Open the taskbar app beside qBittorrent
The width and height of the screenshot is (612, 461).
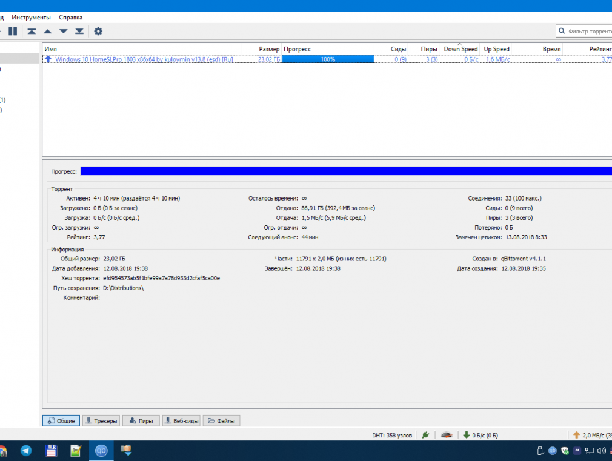(126, 451)
